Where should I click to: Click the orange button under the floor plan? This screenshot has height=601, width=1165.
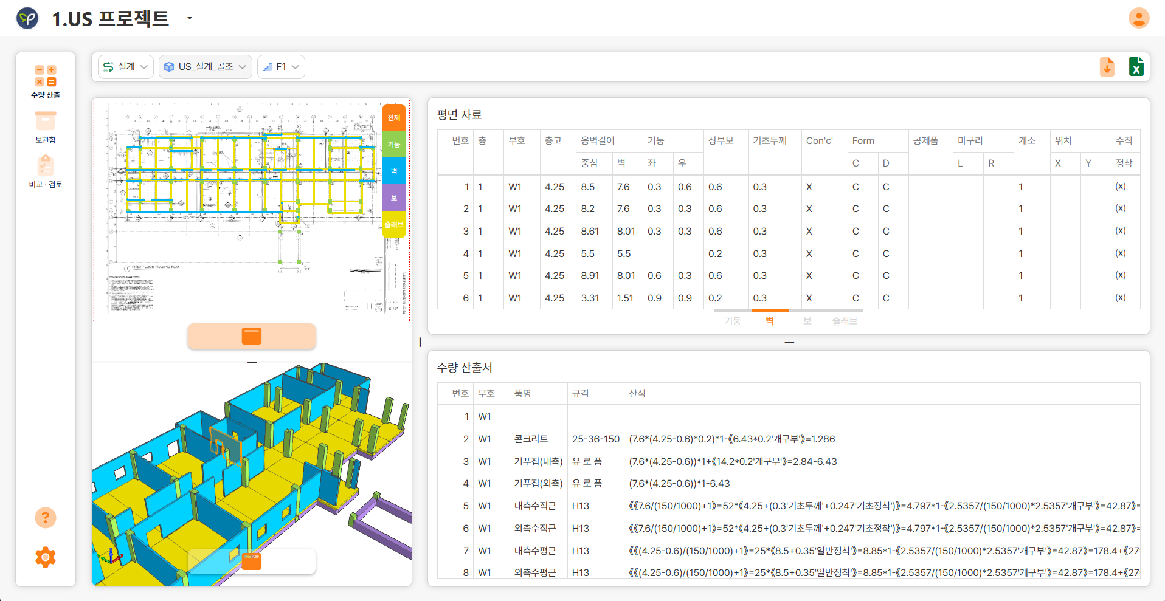[x=252, y=336]
